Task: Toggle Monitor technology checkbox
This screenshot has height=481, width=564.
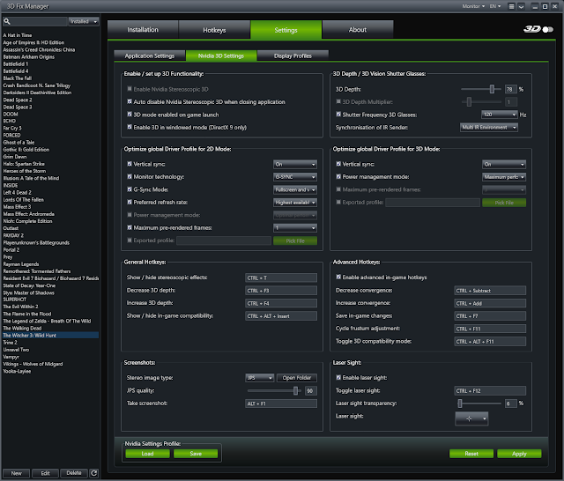Action: [130, 176]
